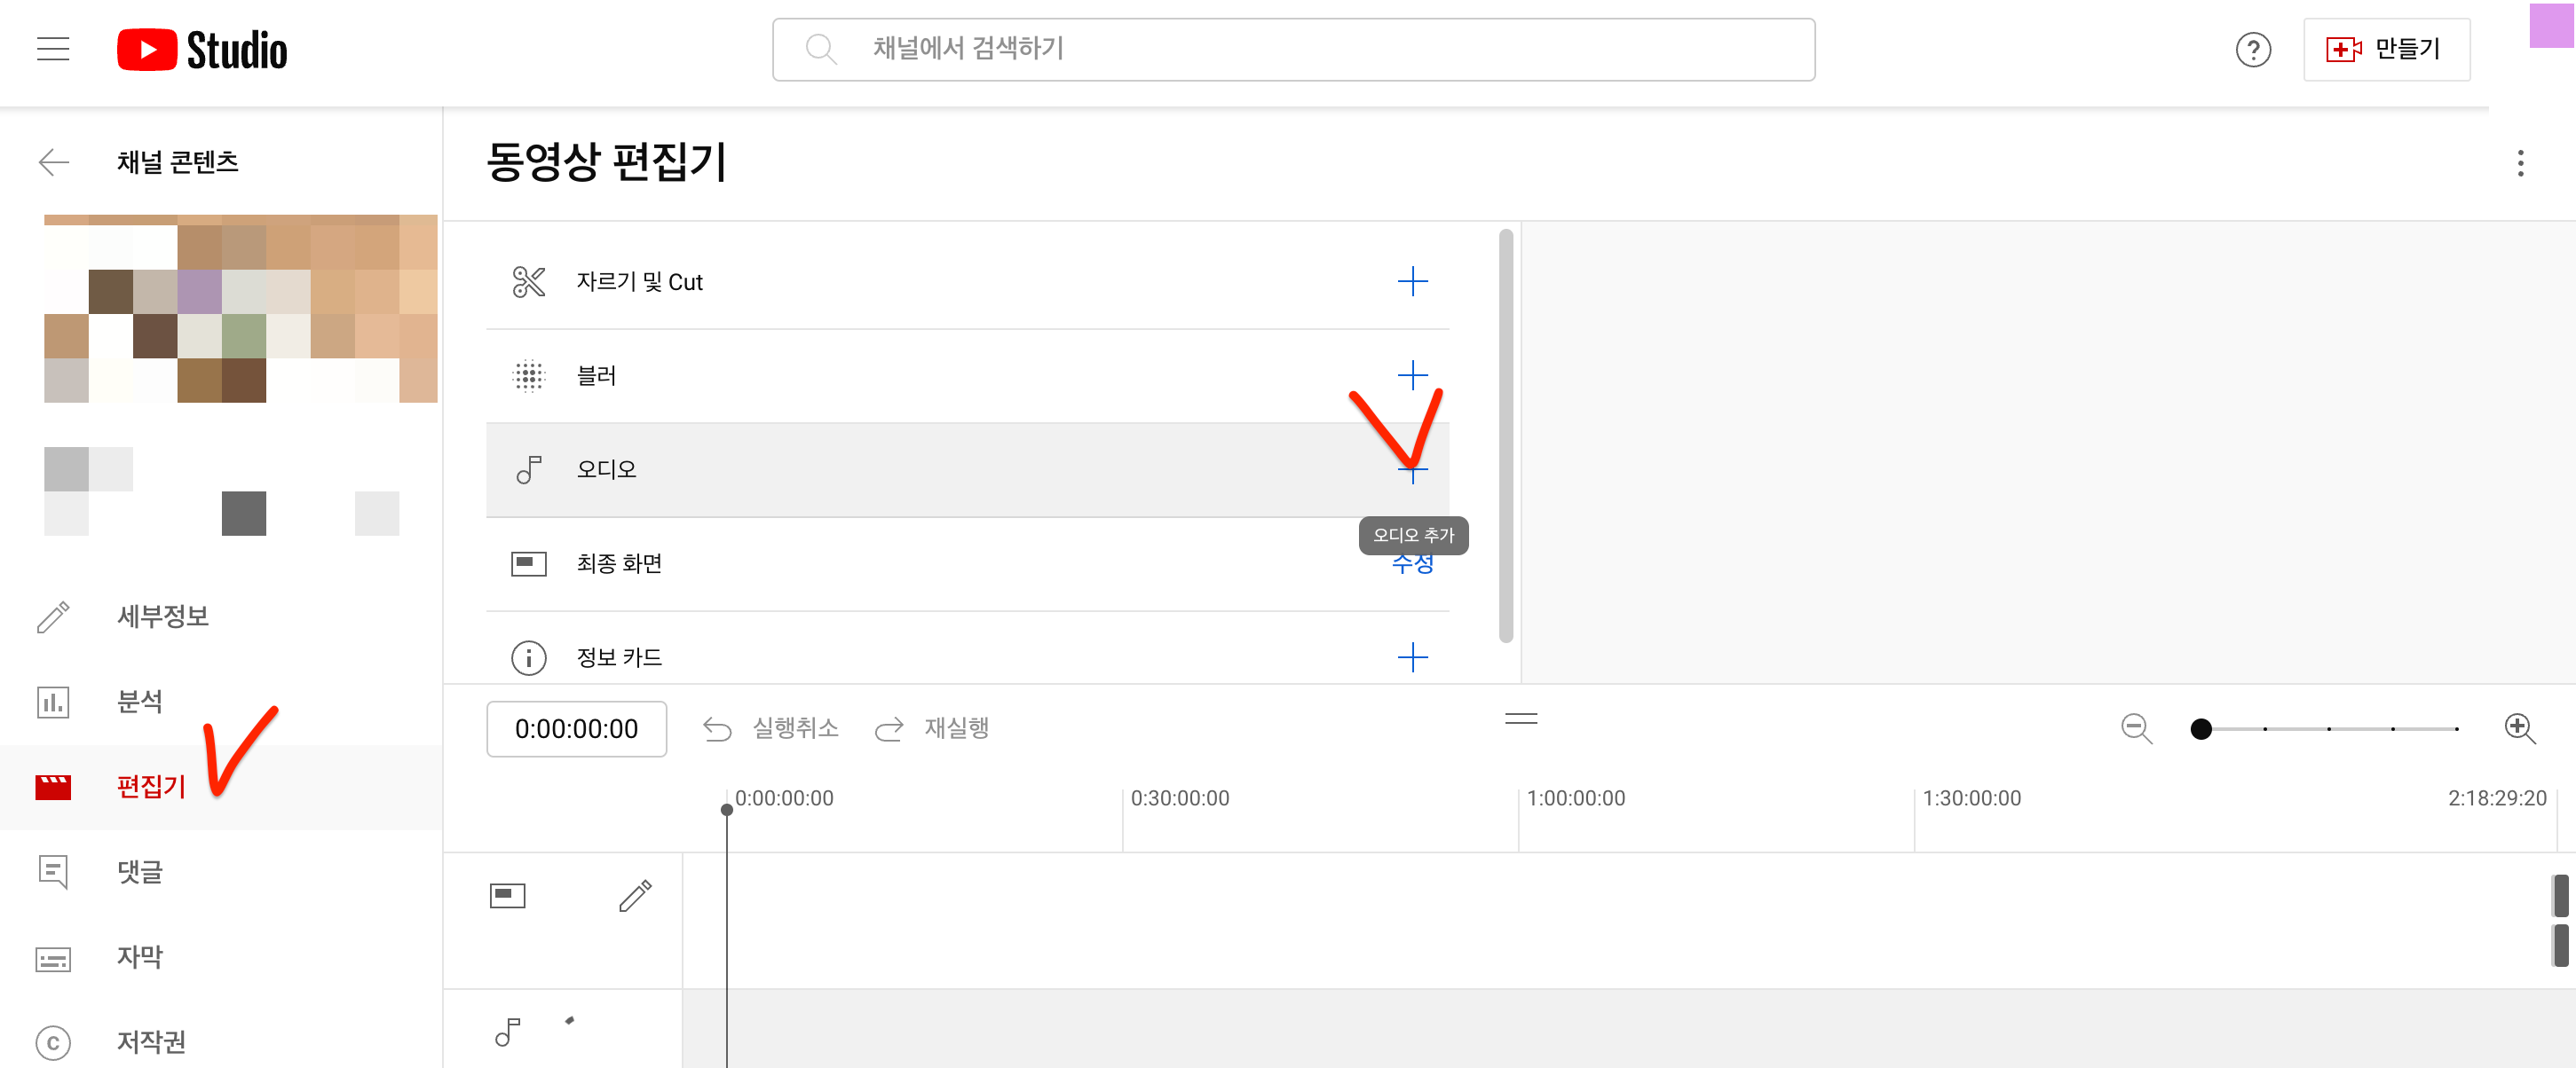Click pencil icon on end screen track

click(635, 895)
